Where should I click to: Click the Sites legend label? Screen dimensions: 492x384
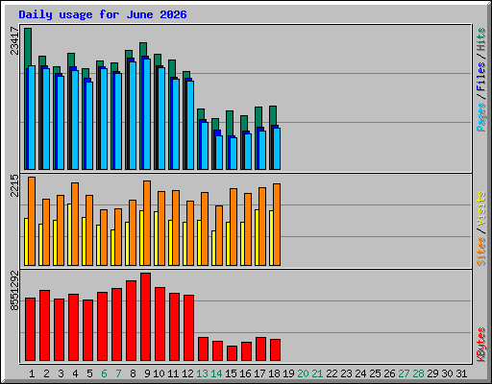(x=480, y=252)
